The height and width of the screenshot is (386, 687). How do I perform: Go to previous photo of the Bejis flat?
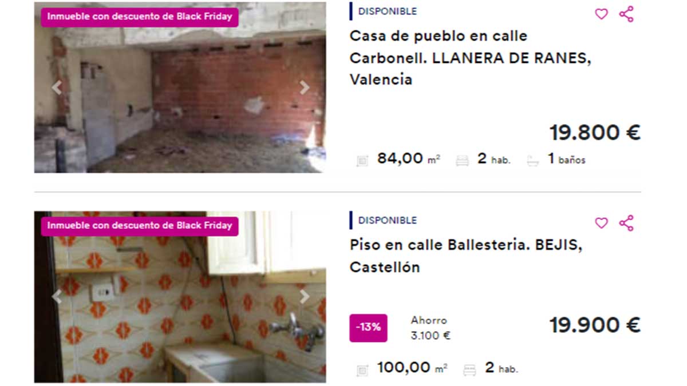pos(56,296)
